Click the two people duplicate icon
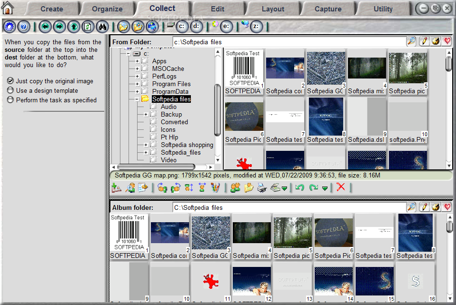The width and height of the screenshot is (456, 305). coord(235,187)
